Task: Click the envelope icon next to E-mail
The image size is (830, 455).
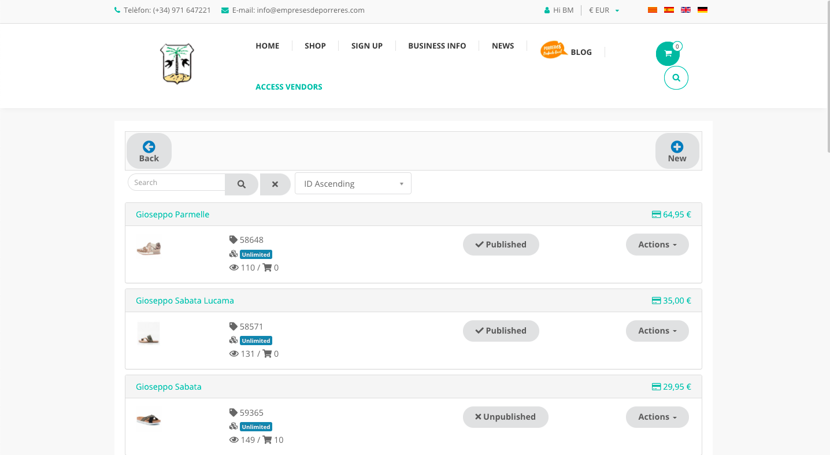Action: click(225, 10)
